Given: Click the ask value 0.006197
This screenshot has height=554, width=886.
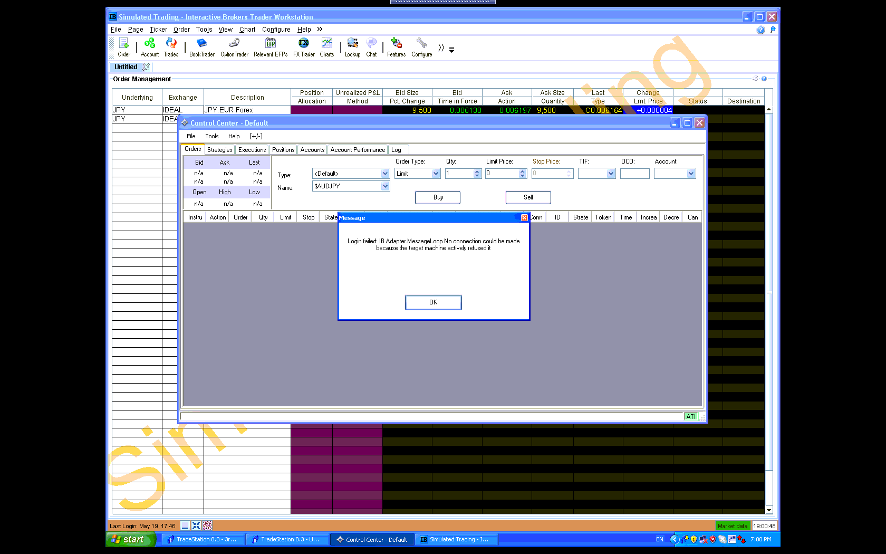Looking at the screenshot, I should (x=515, y=110).
